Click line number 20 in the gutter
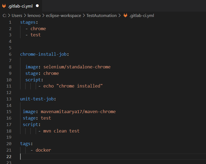The width and height of the screenshot is (206, 164). (9, 144)
